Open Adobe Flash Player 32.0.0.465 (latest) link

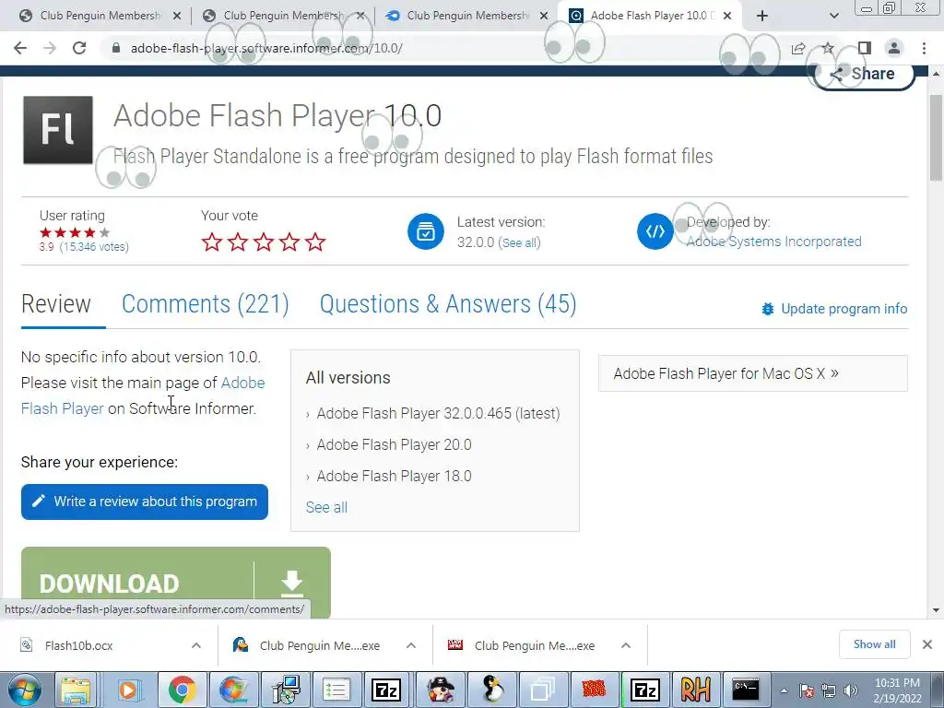click(438, 414)
